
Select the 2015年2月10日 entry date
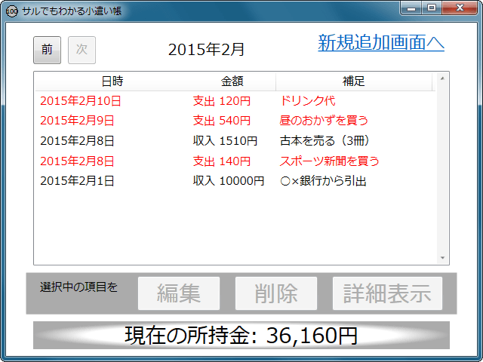click(81, 101)
